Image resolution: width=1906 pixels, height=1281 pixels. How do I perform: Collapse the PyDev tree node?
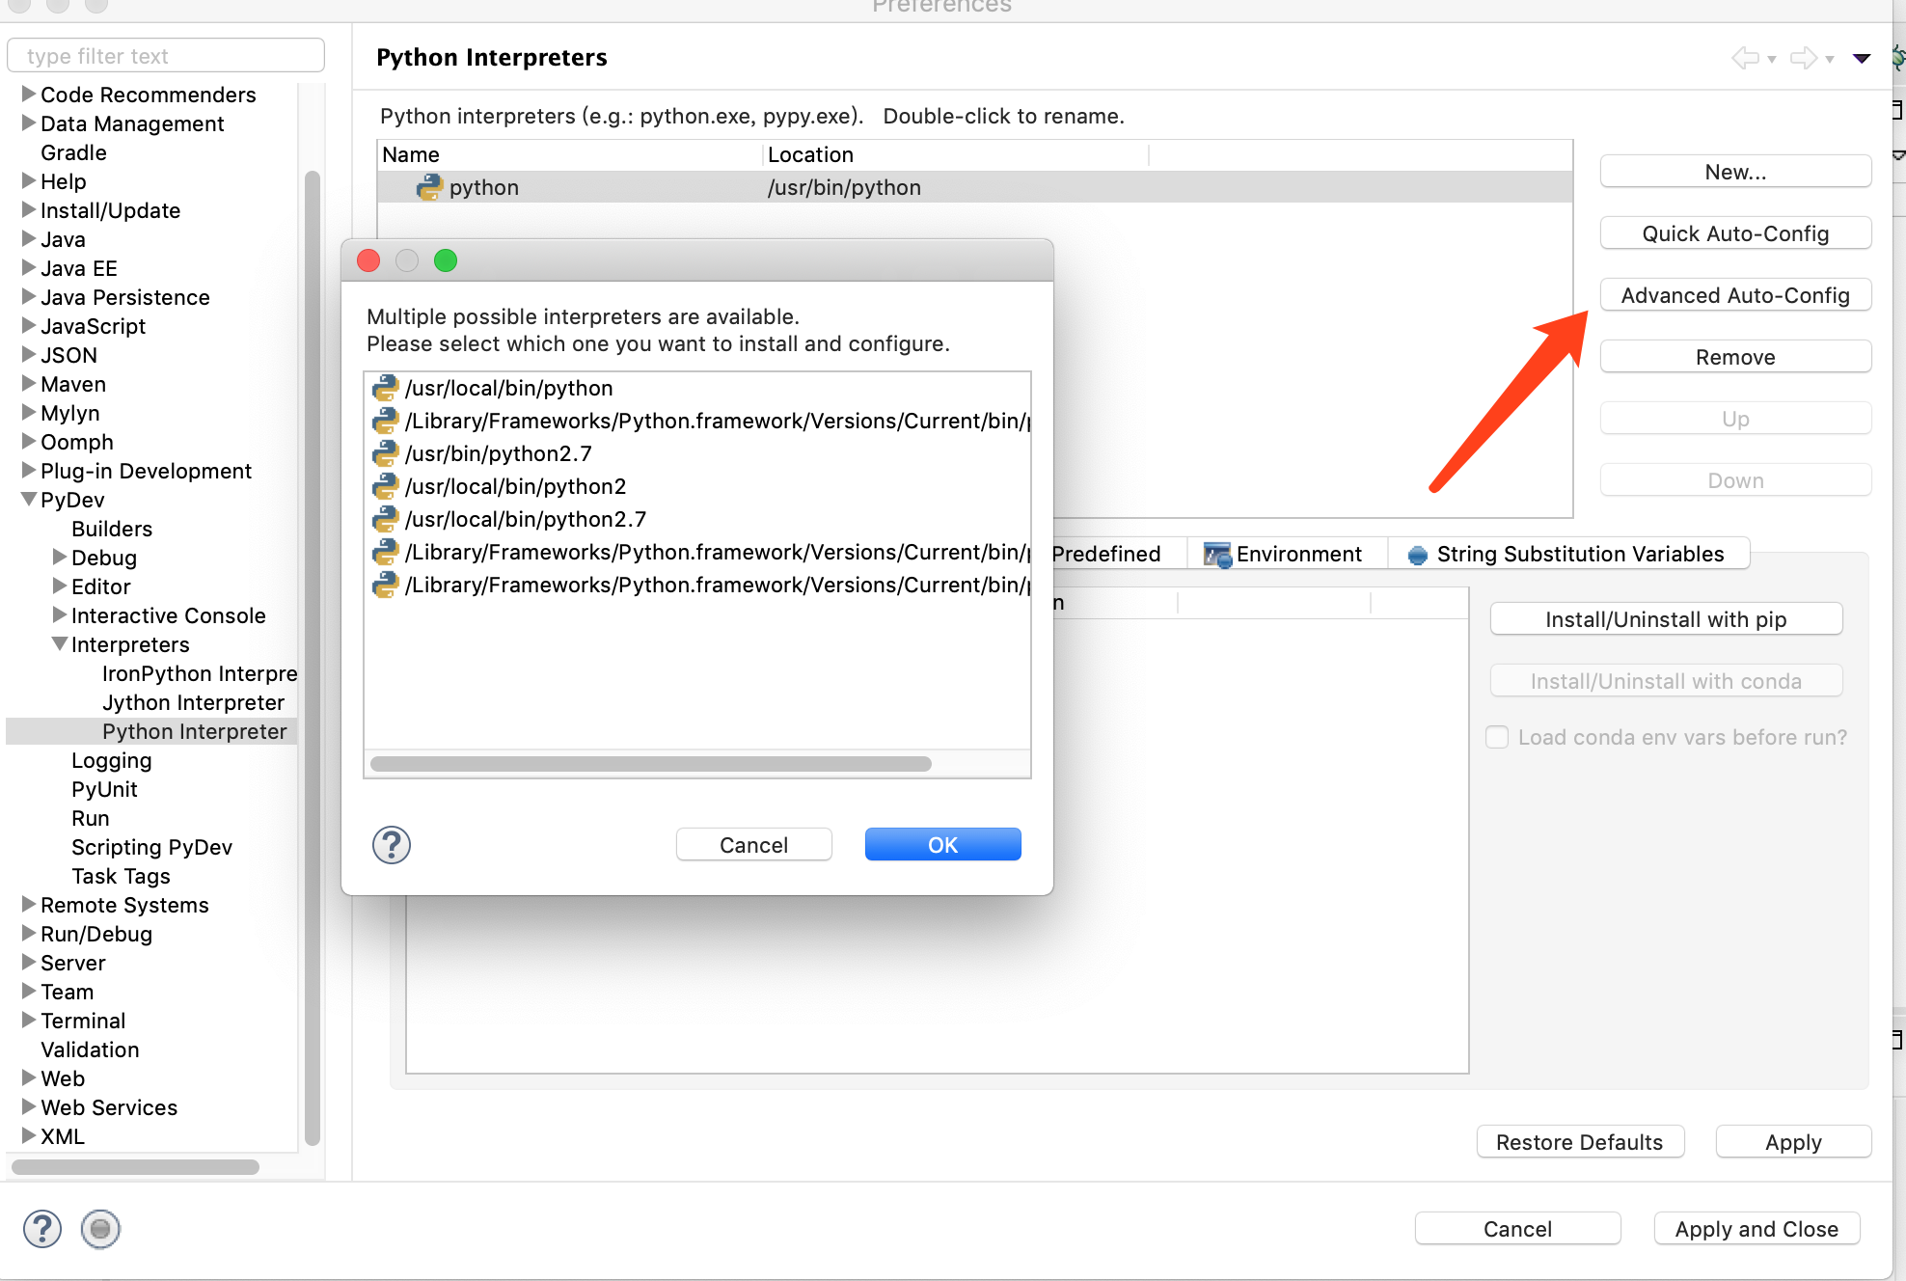pyautogui.click(x=29, y=499)
